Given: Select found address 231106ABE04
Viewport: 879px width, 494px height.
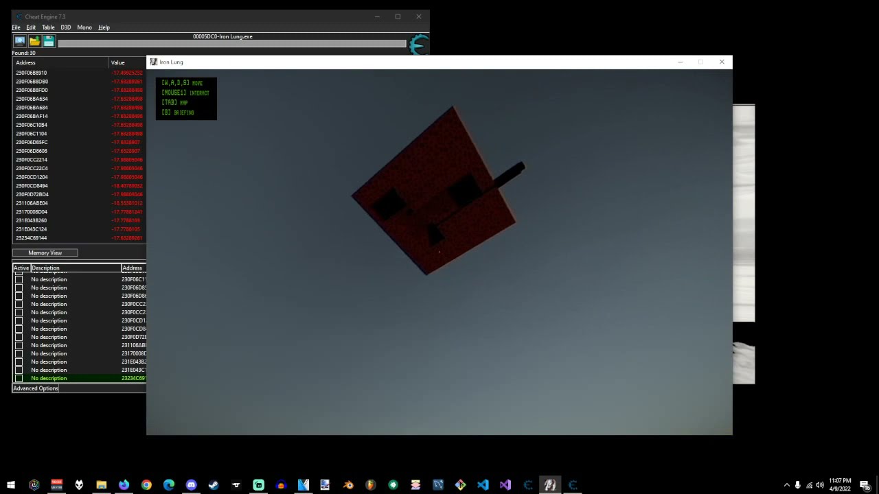Looking at the screenshot, I should point(32,203).
